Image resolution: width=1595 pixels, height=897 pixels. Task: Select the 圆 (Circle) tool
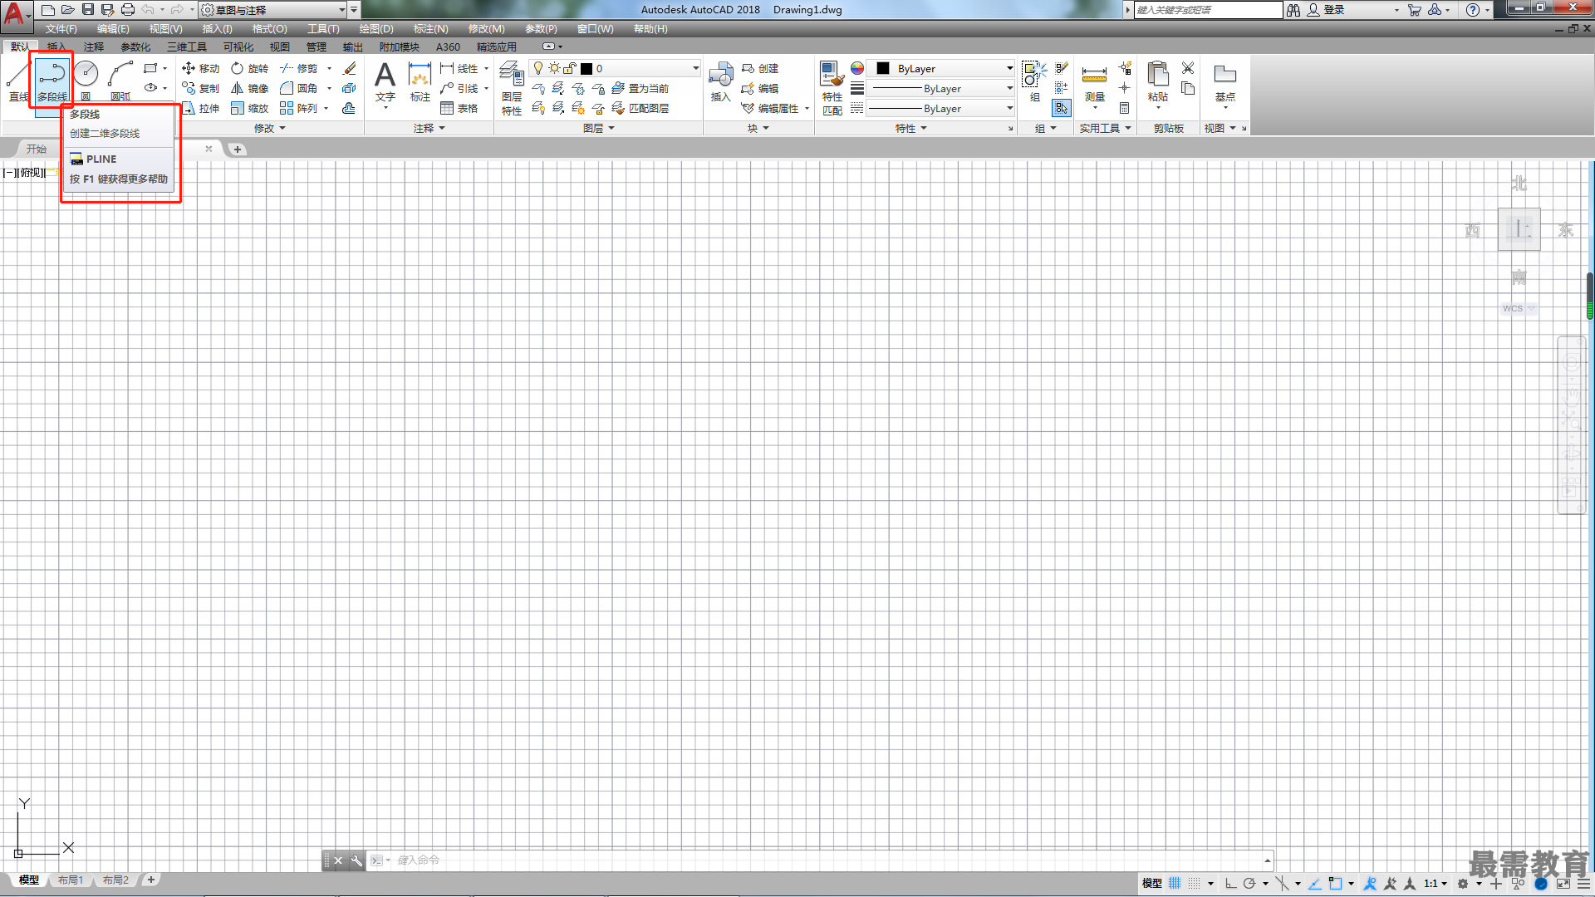pyautogui.click(x=86, y=81)
